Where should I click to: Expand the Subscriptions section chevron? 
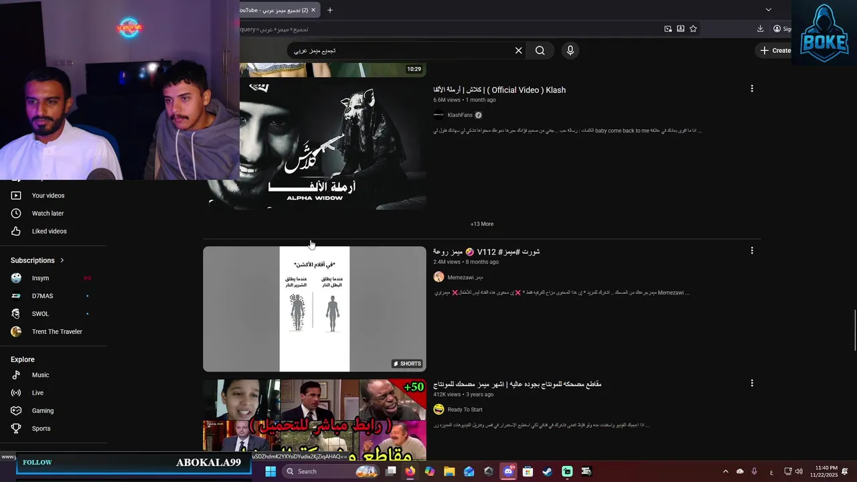tap(62, 260)
